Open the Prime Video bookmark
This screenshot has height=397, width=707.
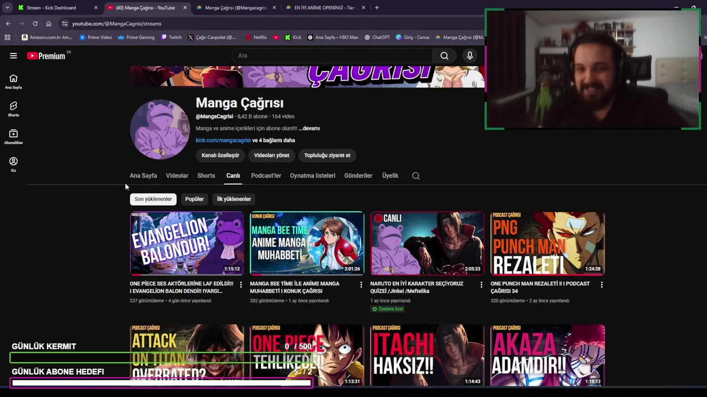pos(96,37)
